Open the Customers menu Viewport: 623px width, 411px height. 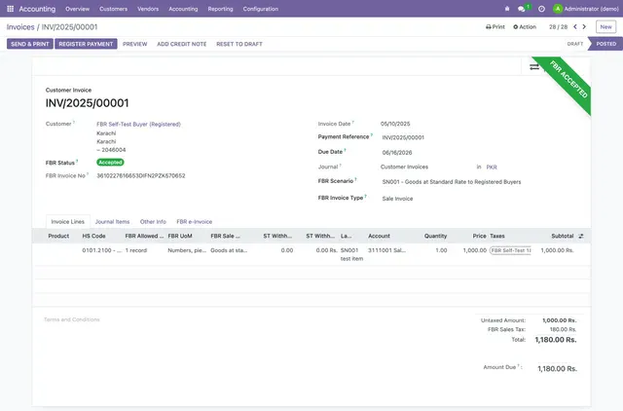coord(113,9)
